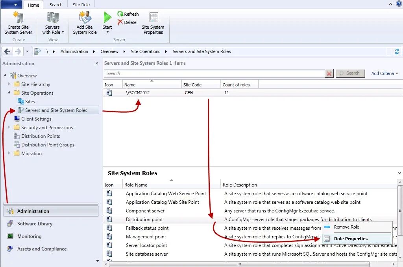
Task: Click the Add Site System Role icon
Action: pyautogui.click(x=85, y=17)
